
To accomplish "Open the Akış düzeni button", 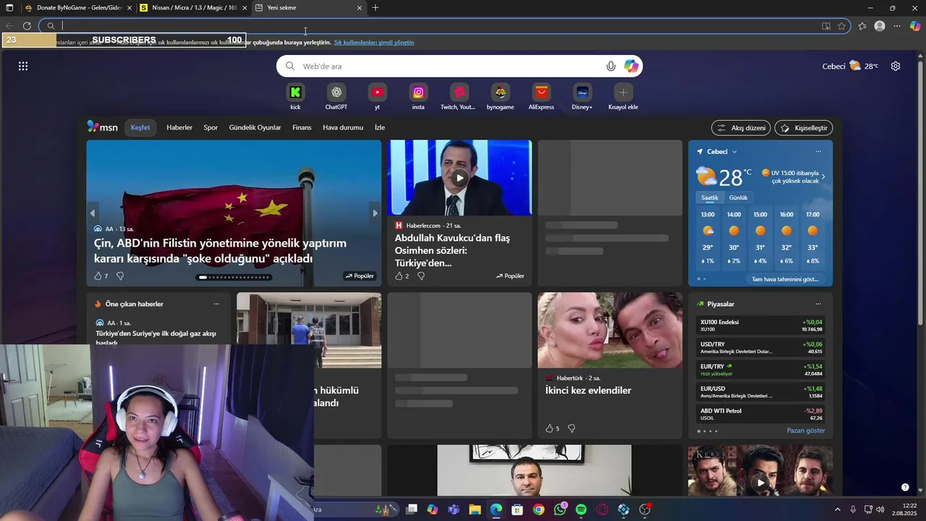I will click(741, 128).
